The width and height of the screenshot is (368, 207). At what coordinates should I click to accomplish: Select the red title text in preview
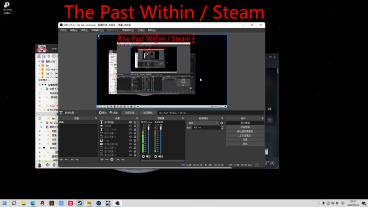(155, 39)
